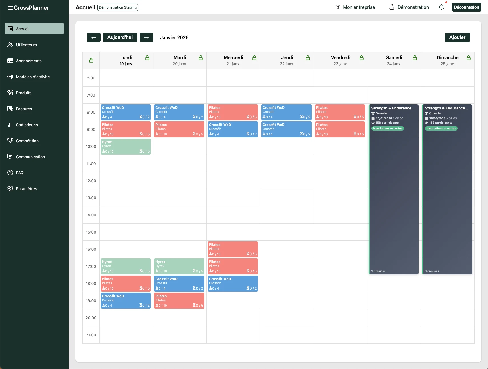
Task: Open Dimanche Strength & Endurance competition card
Action: [447, 188]
